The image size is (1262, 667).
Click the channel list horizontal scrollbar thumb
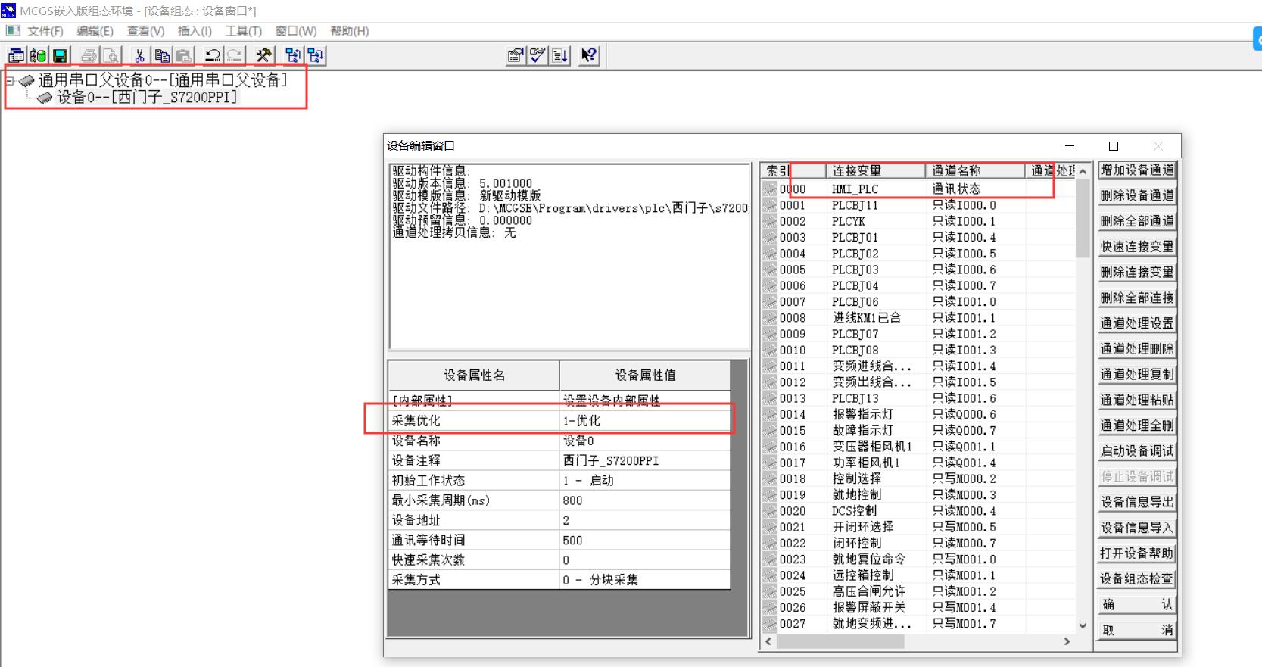pyautogui.click(x=840, y=642)
